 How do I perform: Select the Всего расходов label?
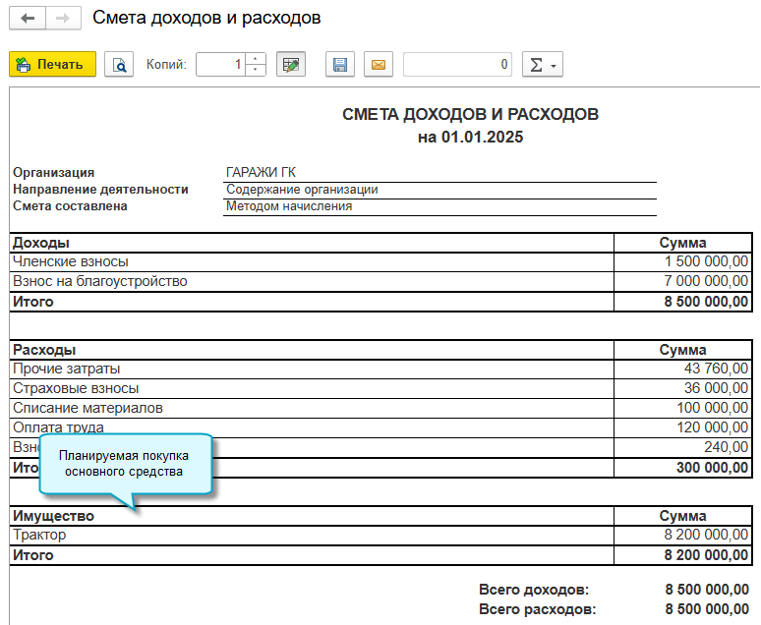coord(537,609)
